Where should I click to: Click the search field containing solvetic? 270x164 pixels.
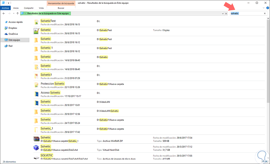[246, 13]
